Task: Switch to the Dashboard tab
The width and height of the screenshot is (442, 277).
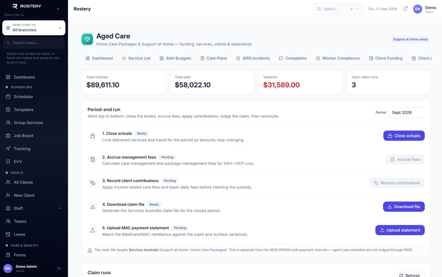Action: 99,58
